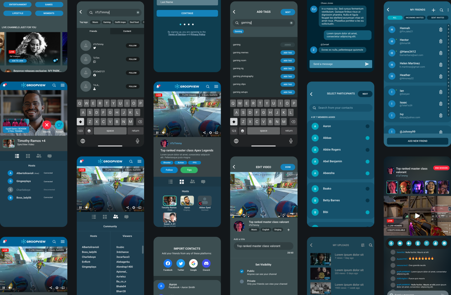Screen dimensions: 451x295
Task: Tap the plus icon in My Friends header
Action: coord(433,10)
